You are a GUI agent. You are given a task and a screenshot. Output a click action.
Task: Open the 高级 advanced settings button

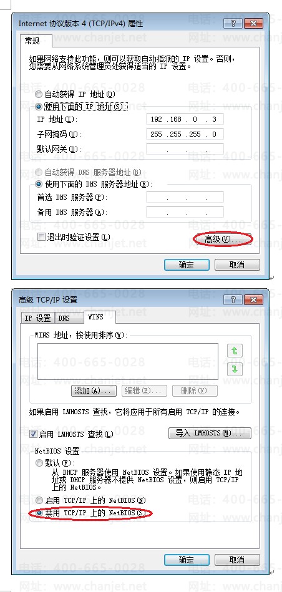click(223, 239)
